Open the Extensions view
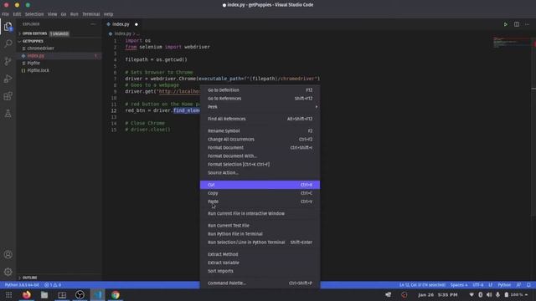The width and height of the screenshot is (536, 301). tap(8, 96)
